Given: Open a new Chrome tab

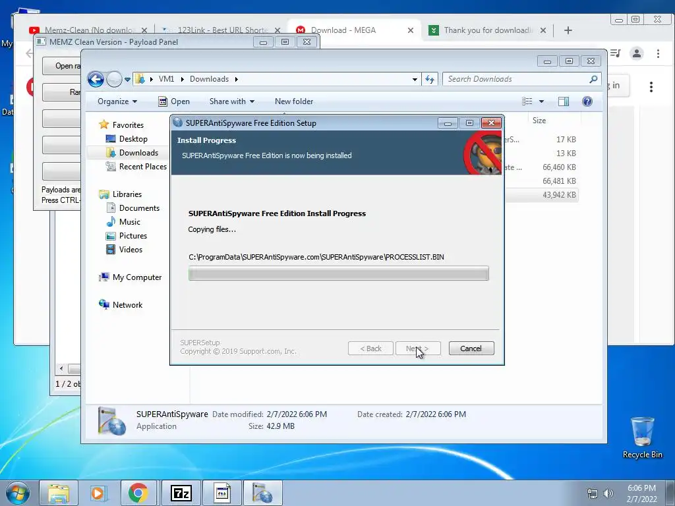Looking at the screenshot, I should [x=568, y=30].
